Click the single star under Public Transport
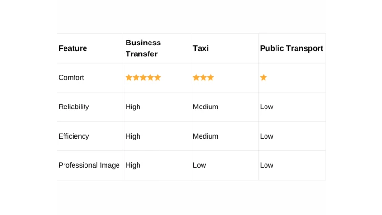 click(264, 77)
